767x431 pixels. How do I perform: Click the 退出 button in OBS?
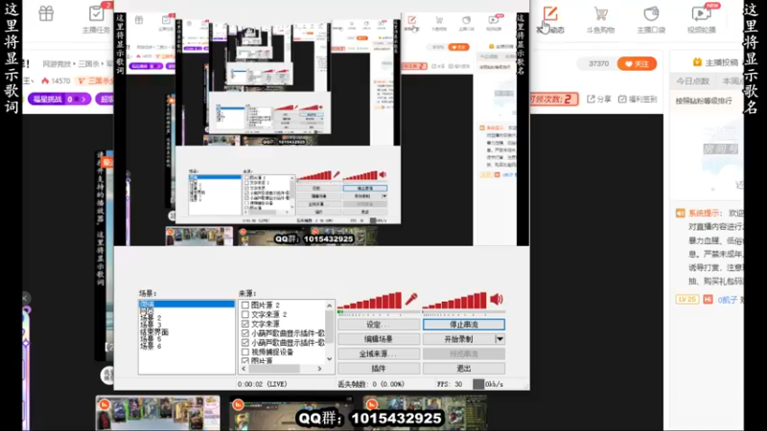(464, 368)
